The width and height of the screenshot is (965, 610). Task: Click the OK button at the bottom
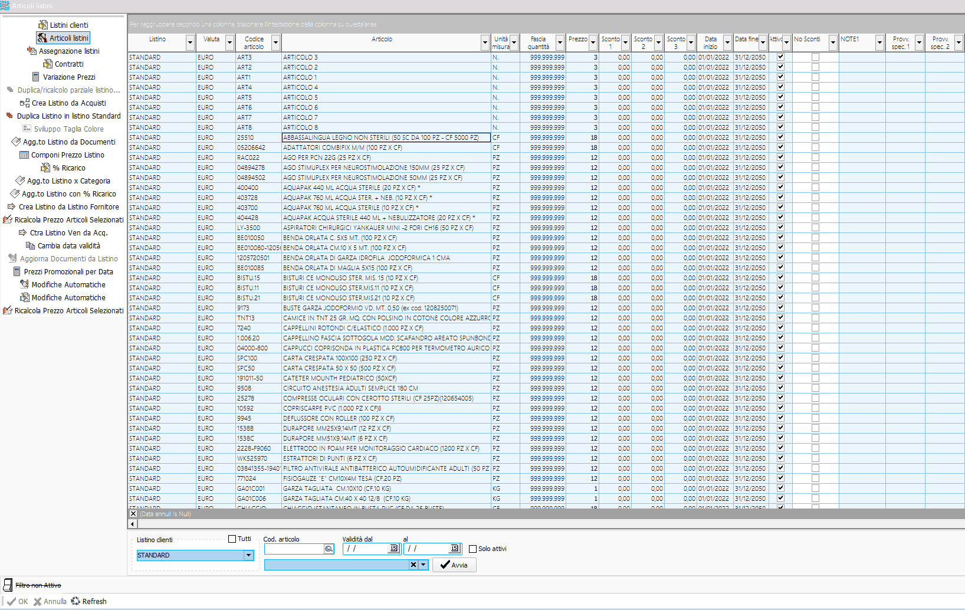tap(18, 601)
